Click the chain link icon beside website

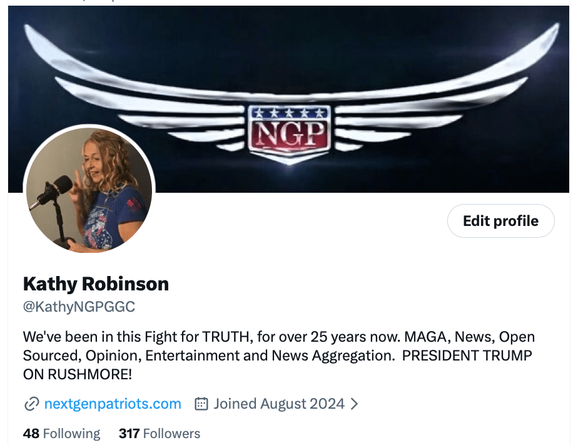(31, 404)
